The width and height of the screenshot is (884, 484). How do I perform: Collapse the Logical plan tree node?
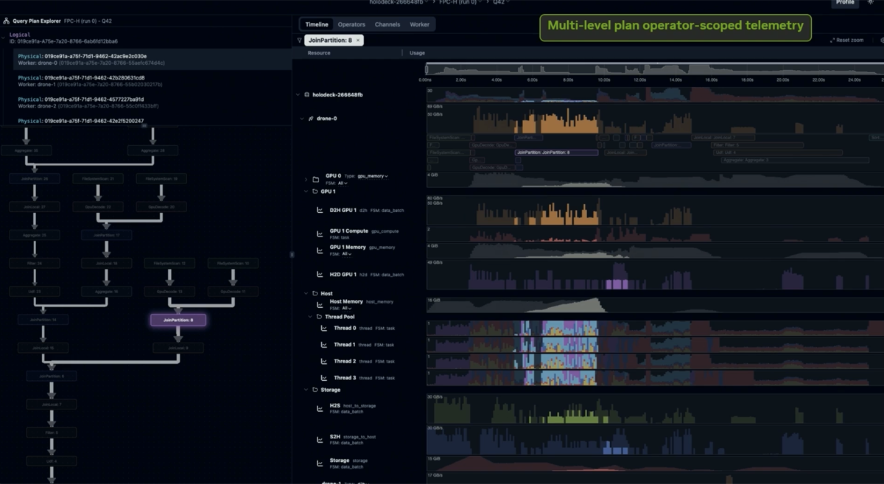(x=4, y=35)
